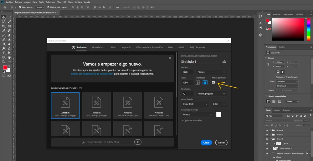Screen dimensions: 313x161
Task: Toggle the Selec. autom. checkbox
Action: (x=19, y=7)
